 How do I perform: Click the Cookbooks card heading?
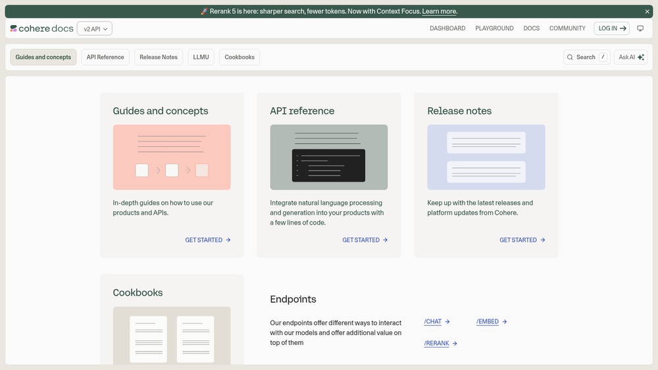[138, 293]
